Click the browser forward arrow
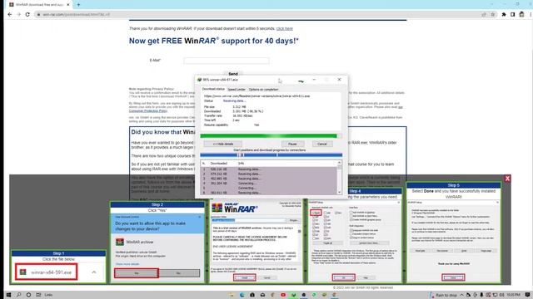This screenshot has height=299, width=533. [x=18, y=15]
